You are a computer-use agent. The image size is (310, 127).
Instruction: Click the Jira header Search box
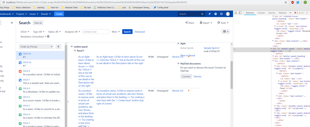pos(191,14)
